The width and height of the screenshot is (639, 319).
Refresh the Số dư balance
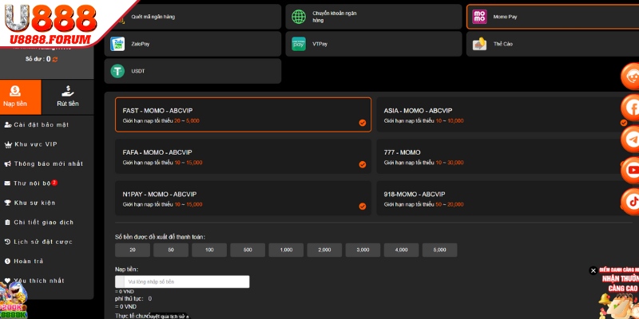click(x=55, y=59)
